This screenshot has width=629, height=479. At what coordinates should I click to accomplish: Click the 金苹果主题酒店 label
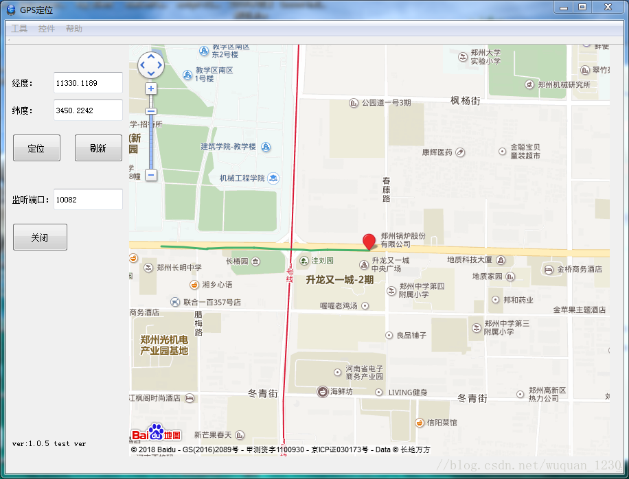pyautogui.click(x=580, y=310)
